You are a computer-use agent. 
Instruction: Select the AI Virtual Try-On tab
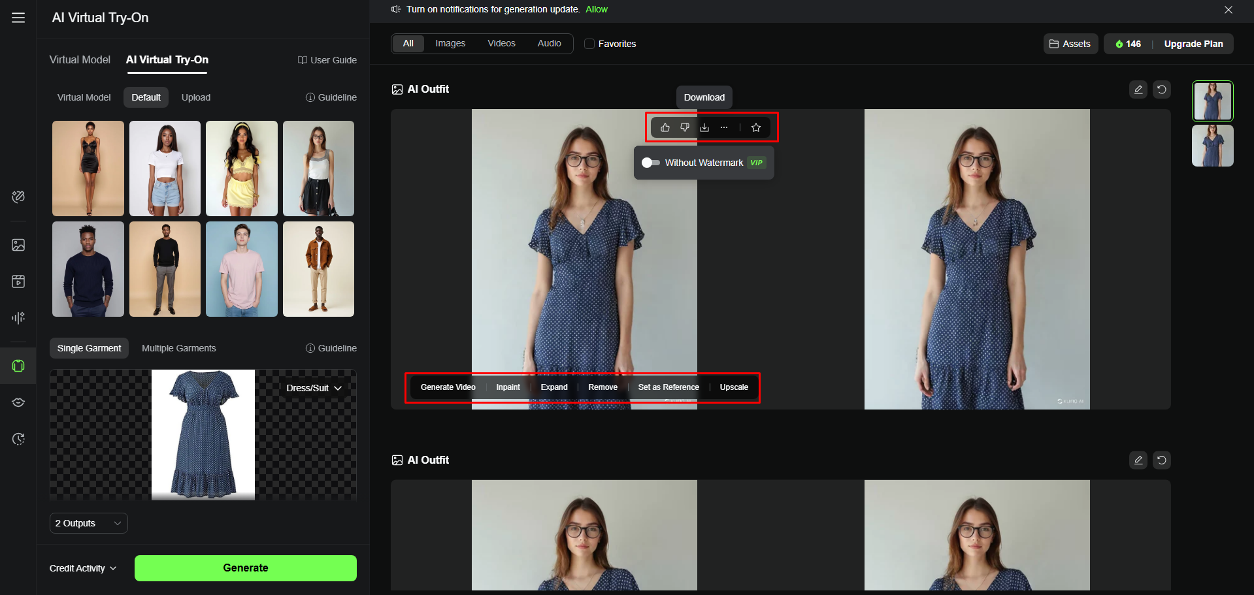point(167,59)
